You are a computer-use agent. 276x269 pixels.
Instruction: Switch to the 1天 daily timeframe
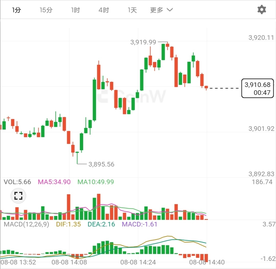[x=132, y=10]
